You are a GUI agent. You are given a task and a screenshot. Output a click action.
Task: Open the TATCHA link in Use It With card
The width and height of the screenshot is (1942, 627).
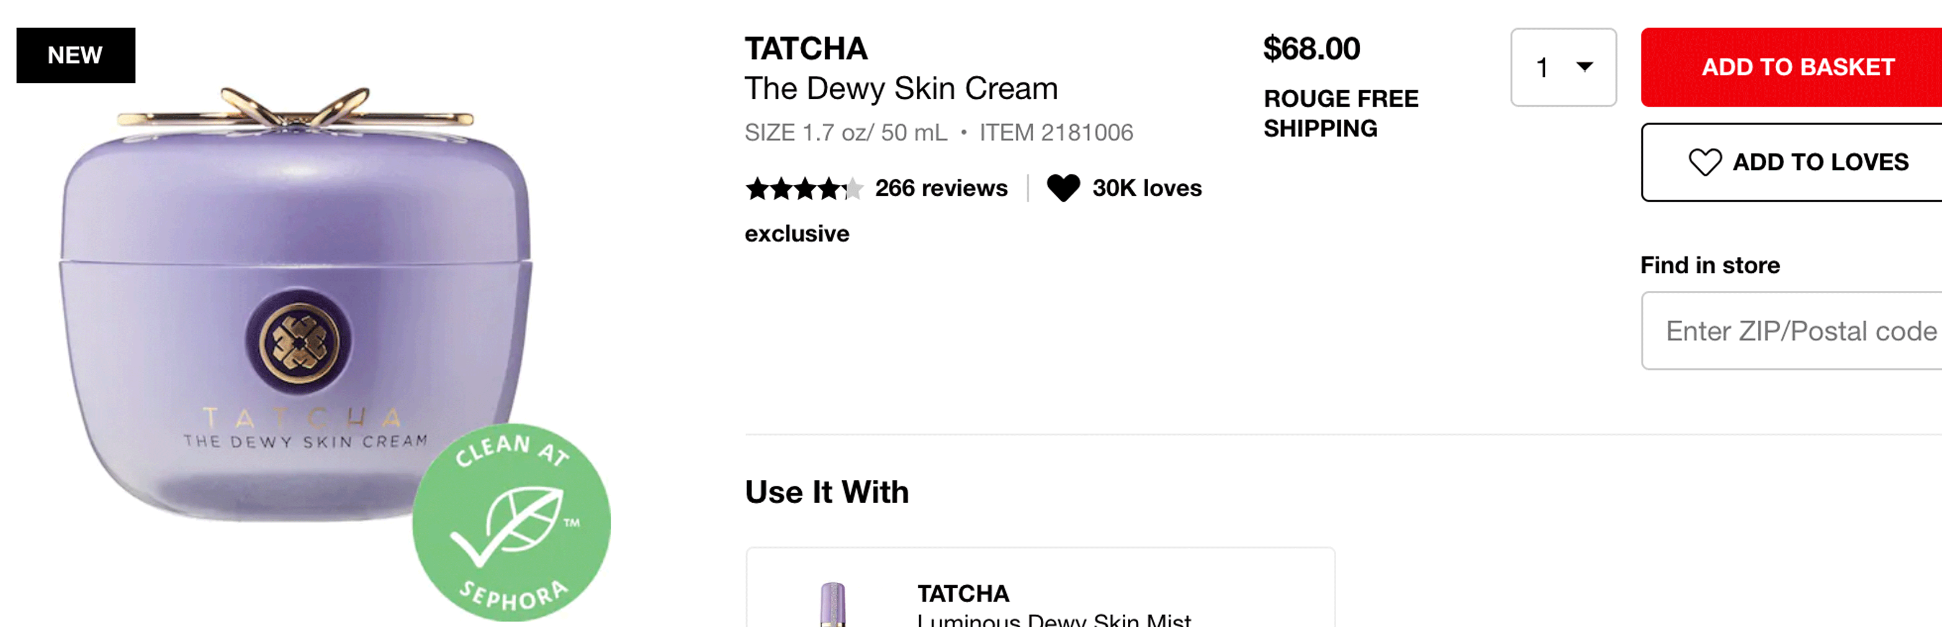pos(963,594)
